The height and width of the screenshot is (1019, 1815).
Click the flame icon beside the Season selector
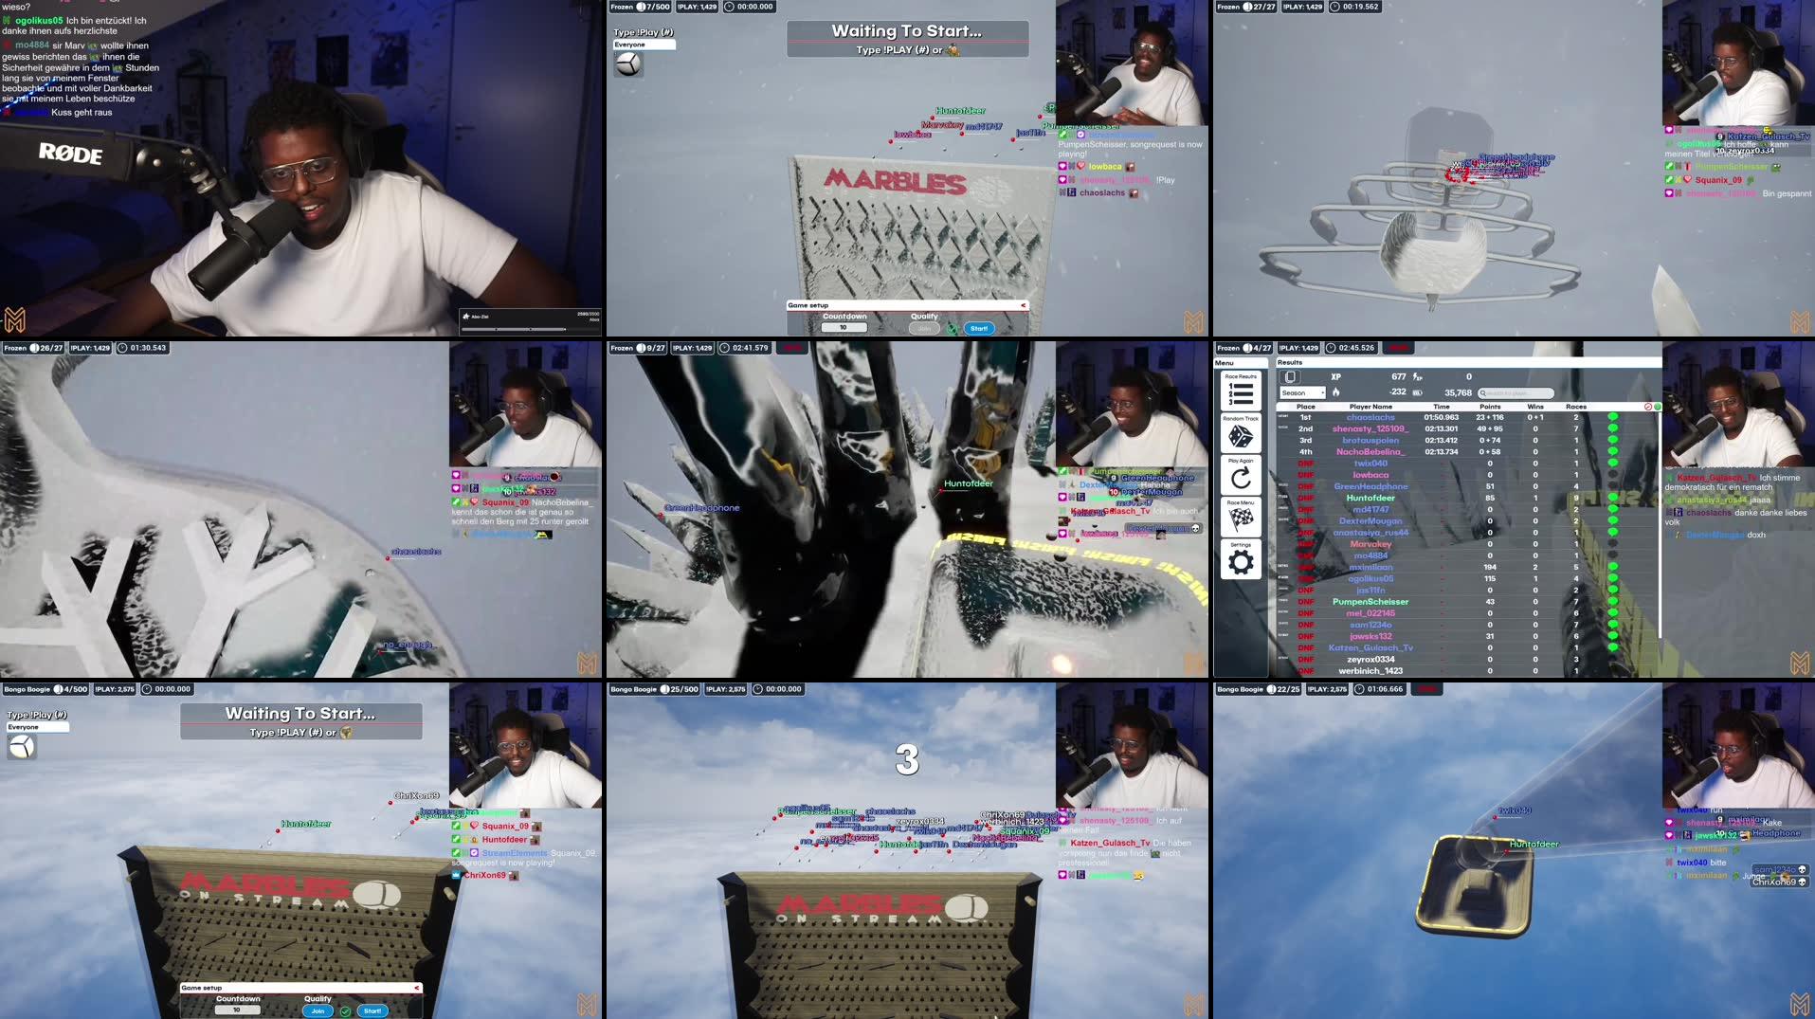(1335, 392)
